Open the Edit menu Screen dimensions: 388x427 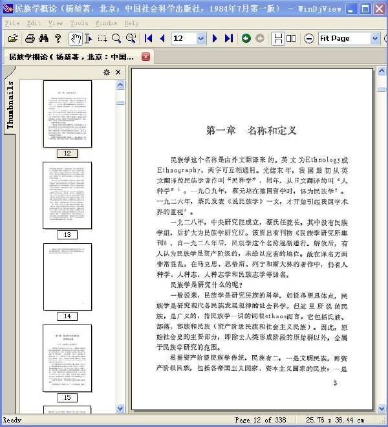34,23
